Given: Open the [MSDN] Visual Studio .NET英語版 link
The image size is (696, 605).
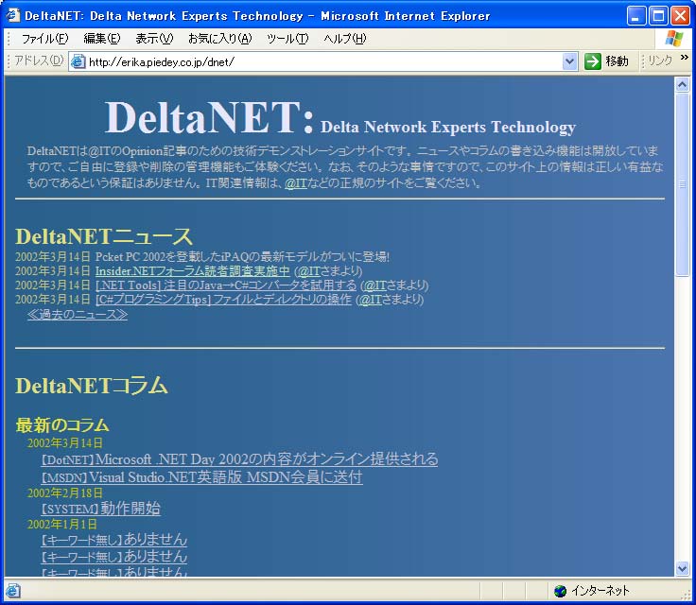Looking at the screenshot, I should point(202,477).
